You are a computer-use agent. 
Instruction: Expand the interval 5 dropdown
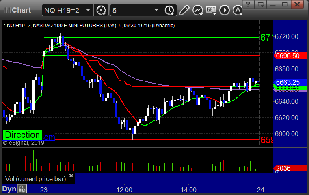(x=156, y=10)
